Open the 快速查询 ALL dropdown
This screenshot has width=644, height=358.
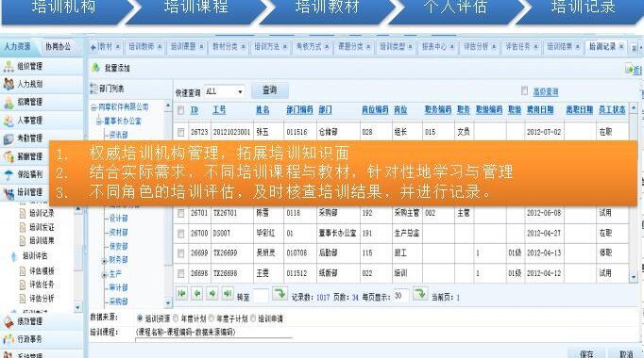coord(224,91)
